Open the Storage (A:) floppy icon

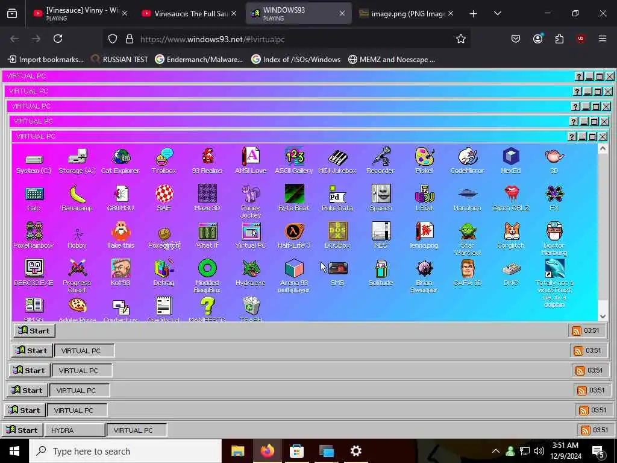[x=77, y=162]
